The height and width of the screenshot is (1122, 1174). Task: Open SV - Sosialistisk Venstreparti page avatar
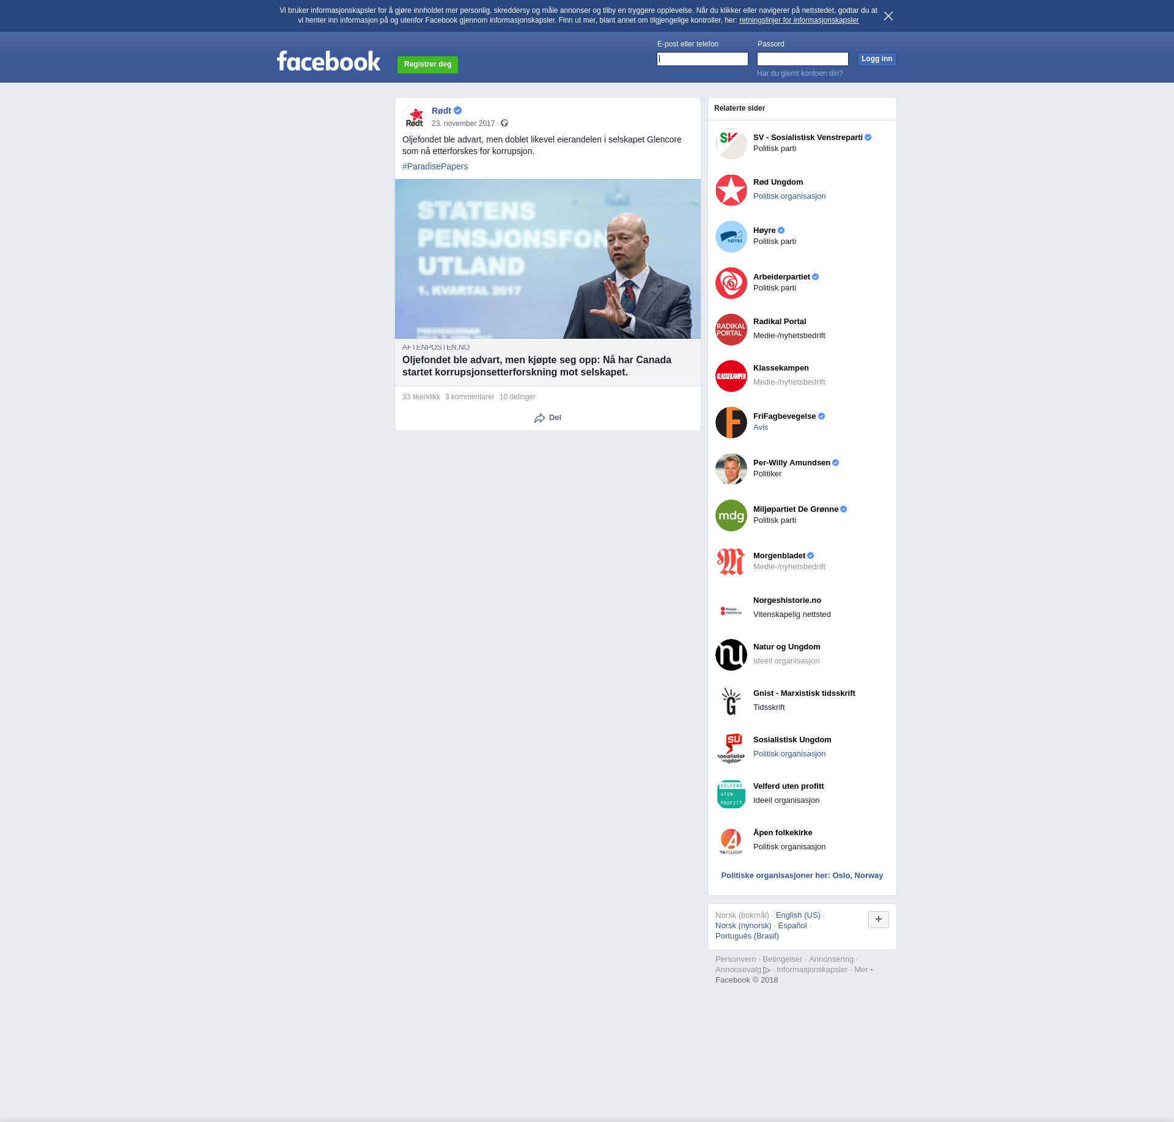click(731, 144)
